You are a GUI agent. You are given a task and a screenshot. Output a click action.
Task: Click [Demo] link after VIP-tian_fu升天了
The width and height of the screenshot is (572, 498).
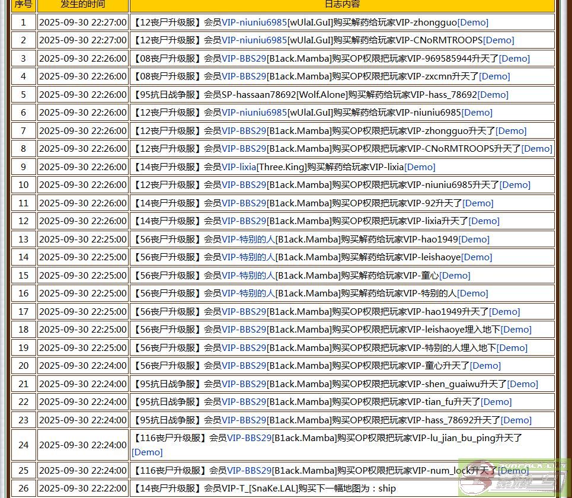496,402
